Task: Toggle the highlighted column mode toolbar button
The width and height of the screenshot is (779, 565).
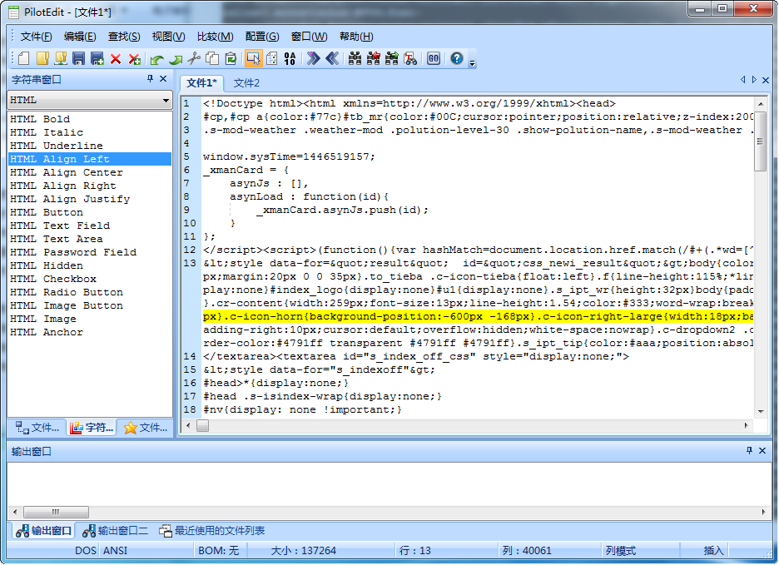Action: 254,58
